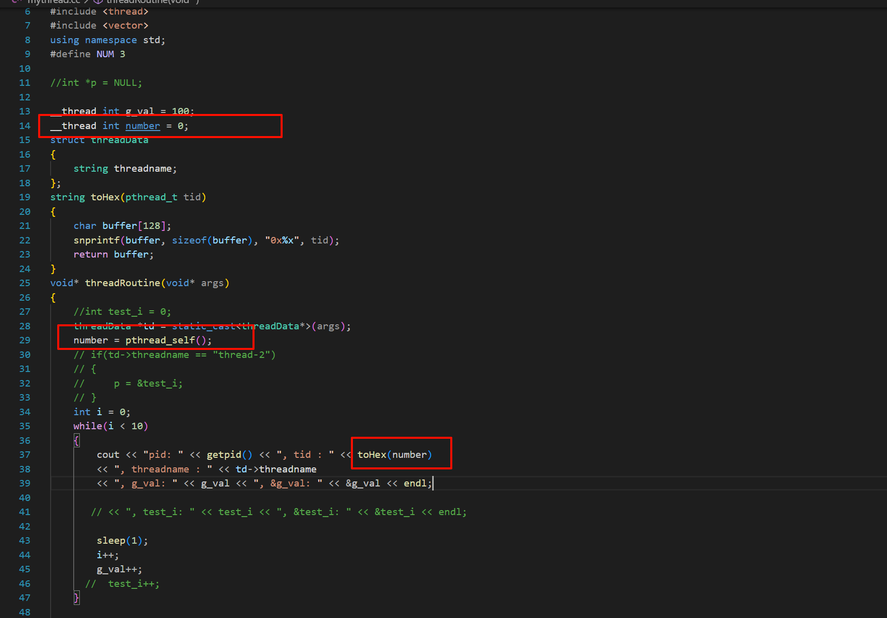Click the 'snprintf' function call
Screen dimensions: 887x618
coord(96,240)
